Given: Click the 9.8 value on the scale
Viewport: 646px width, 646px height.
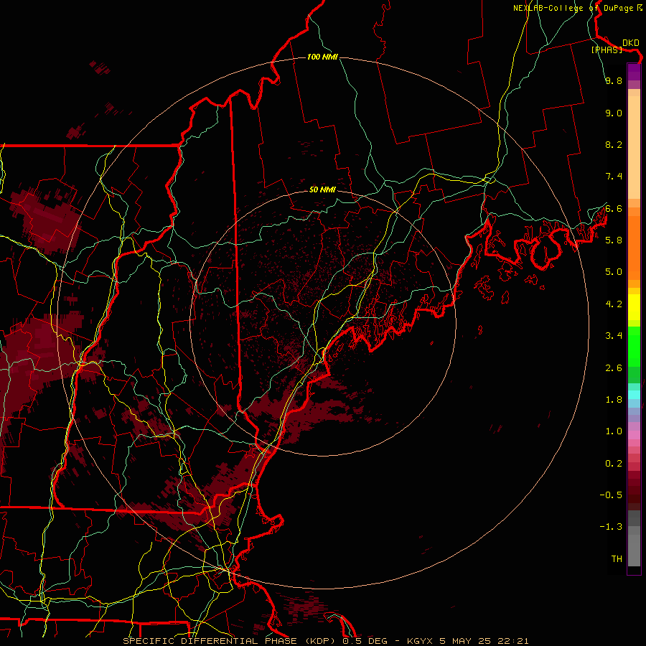Looking at the screenshot, I should tap(614, 80).
